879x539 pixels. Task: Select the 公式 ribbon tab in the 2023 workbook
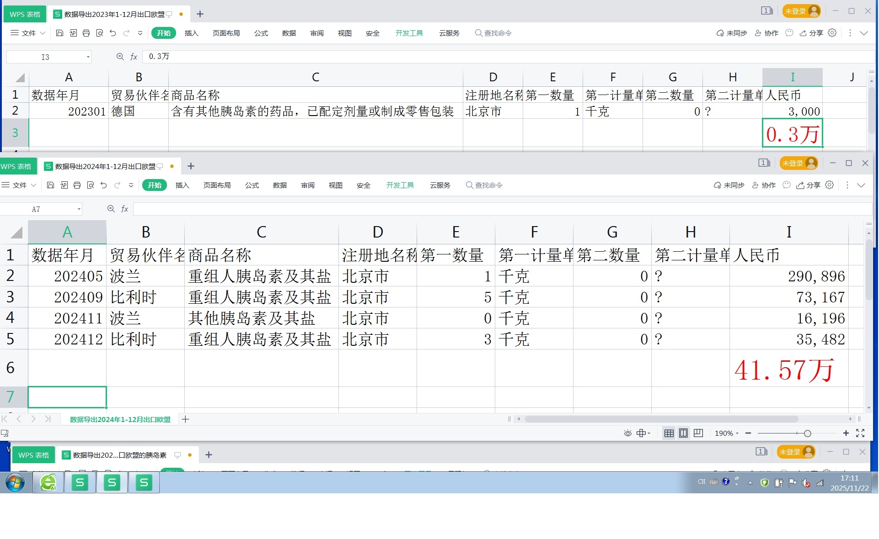pos(261,33)
